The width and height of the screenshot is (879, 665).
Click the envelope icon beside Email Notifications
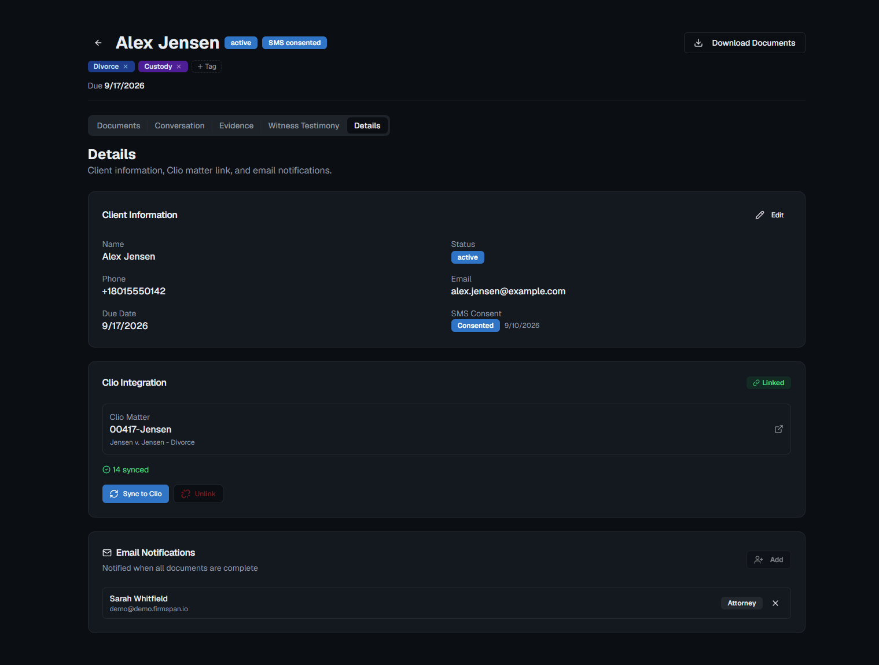(107, 553)
